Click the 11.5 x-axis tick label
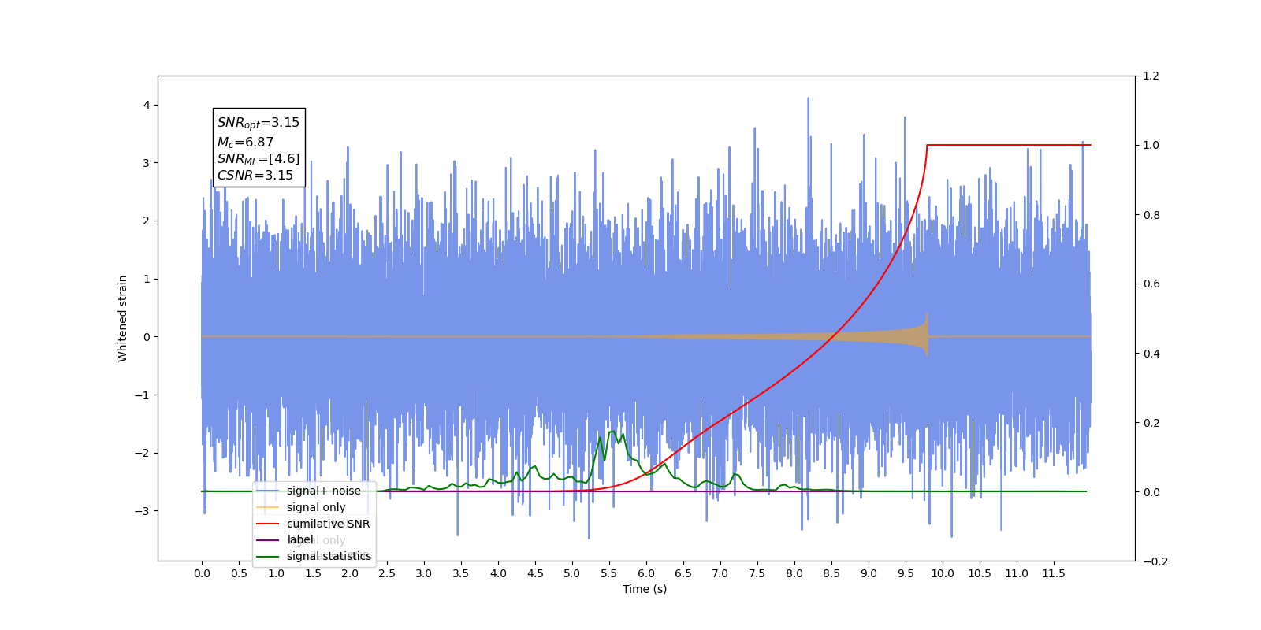The image size is (1261, 630). (1054, 573)
